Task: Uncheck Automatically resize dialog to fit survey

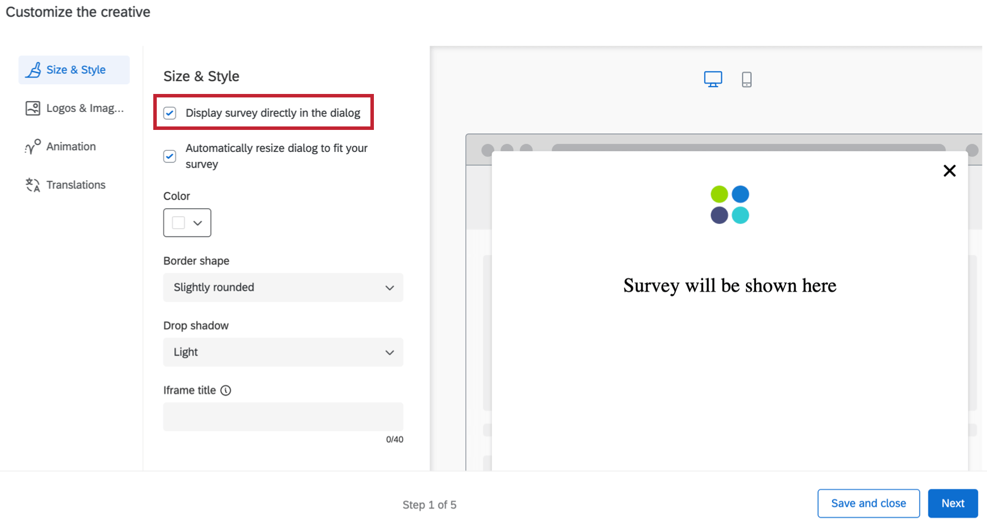Action: (170, 156)
